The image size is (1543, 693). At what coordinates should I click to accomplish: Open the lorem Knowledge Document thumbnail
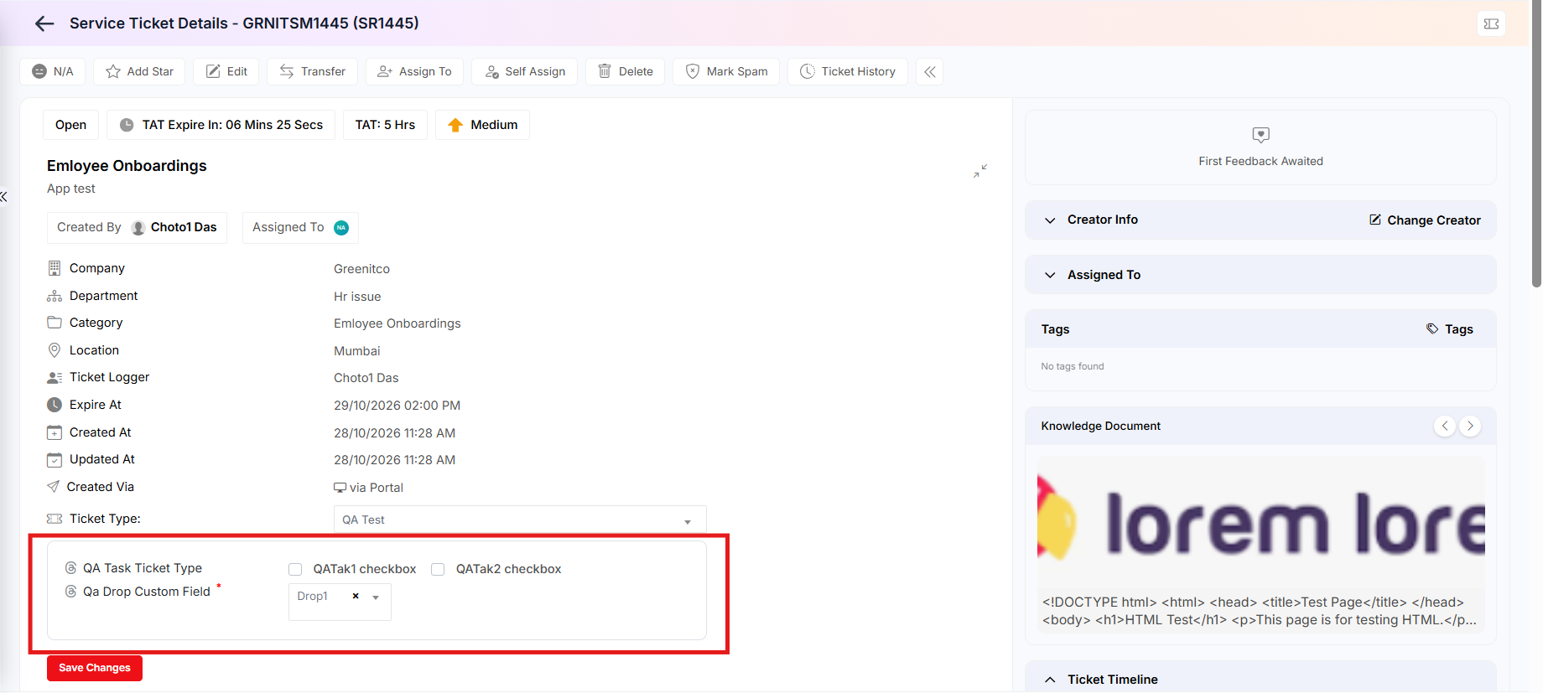(1260, 523)
